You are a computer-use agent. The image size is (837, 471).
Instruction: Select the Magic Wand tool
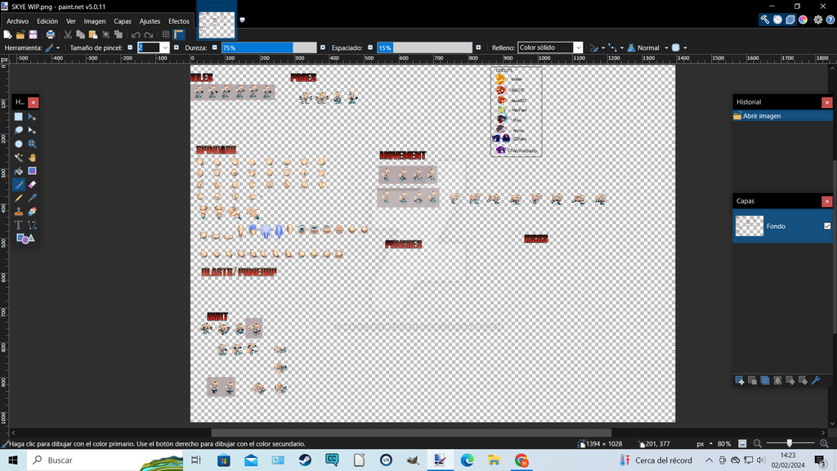[19, 158]
